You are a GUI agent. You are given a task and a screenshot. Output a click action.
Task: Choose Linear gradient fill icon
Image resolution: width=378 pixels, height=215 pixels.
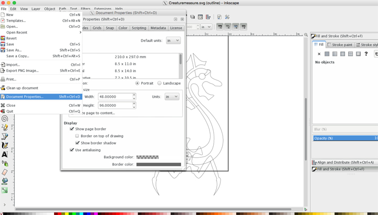click(x=335, y=54)
